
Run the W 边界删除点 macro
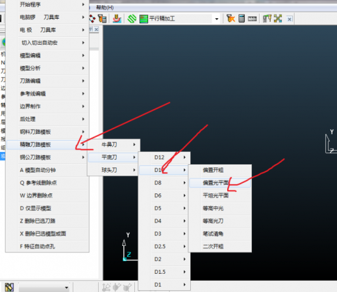(47, 195)
